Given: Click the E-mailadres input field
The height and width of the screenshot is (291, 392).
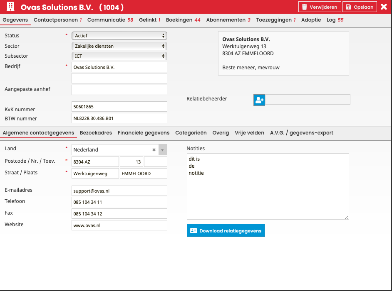Looking at the screenshot, I should tap(119, 191).
